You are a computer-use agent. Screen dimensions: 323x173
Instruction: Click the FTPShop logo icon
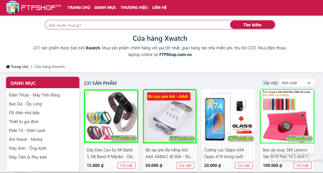[x=12, y=8]
